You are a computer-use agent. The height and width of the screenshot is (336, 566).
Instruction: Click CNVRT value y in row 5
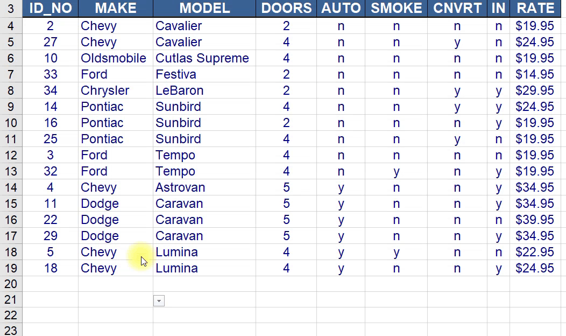pos(457,42)
